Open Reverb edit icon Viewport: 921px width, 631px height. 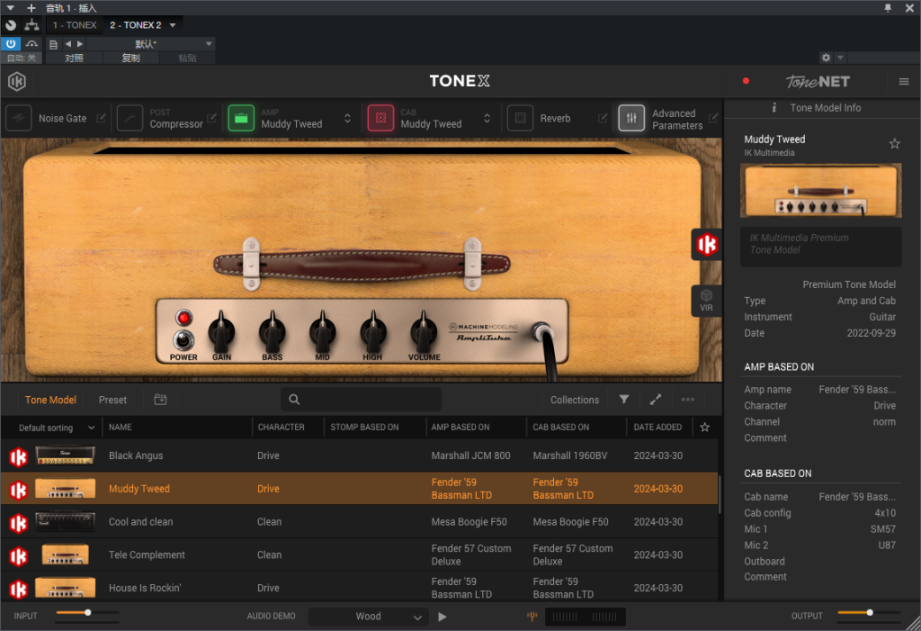tap(602, 118)
